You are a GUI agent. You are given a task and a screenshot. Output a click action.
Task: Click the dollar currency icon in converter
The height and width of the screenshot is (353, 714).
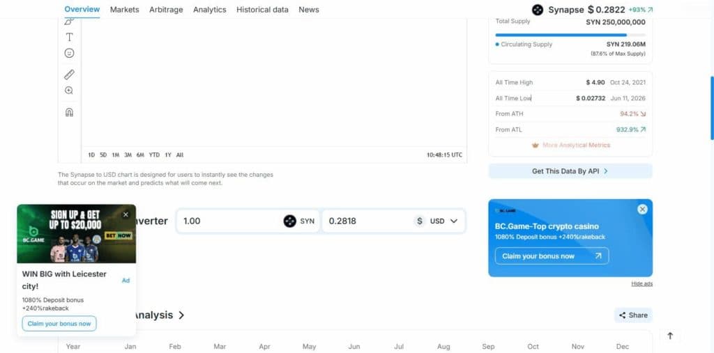point(420,221)
